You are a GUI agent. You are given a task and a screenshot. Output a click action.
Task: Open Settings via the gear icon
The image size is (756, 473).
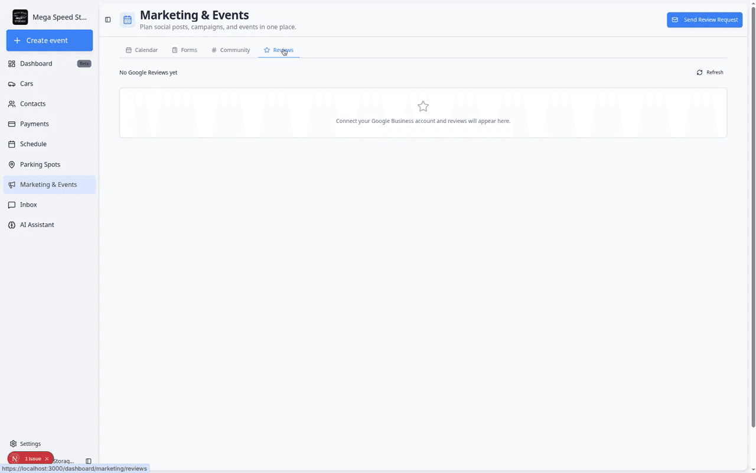pos(13,443)
